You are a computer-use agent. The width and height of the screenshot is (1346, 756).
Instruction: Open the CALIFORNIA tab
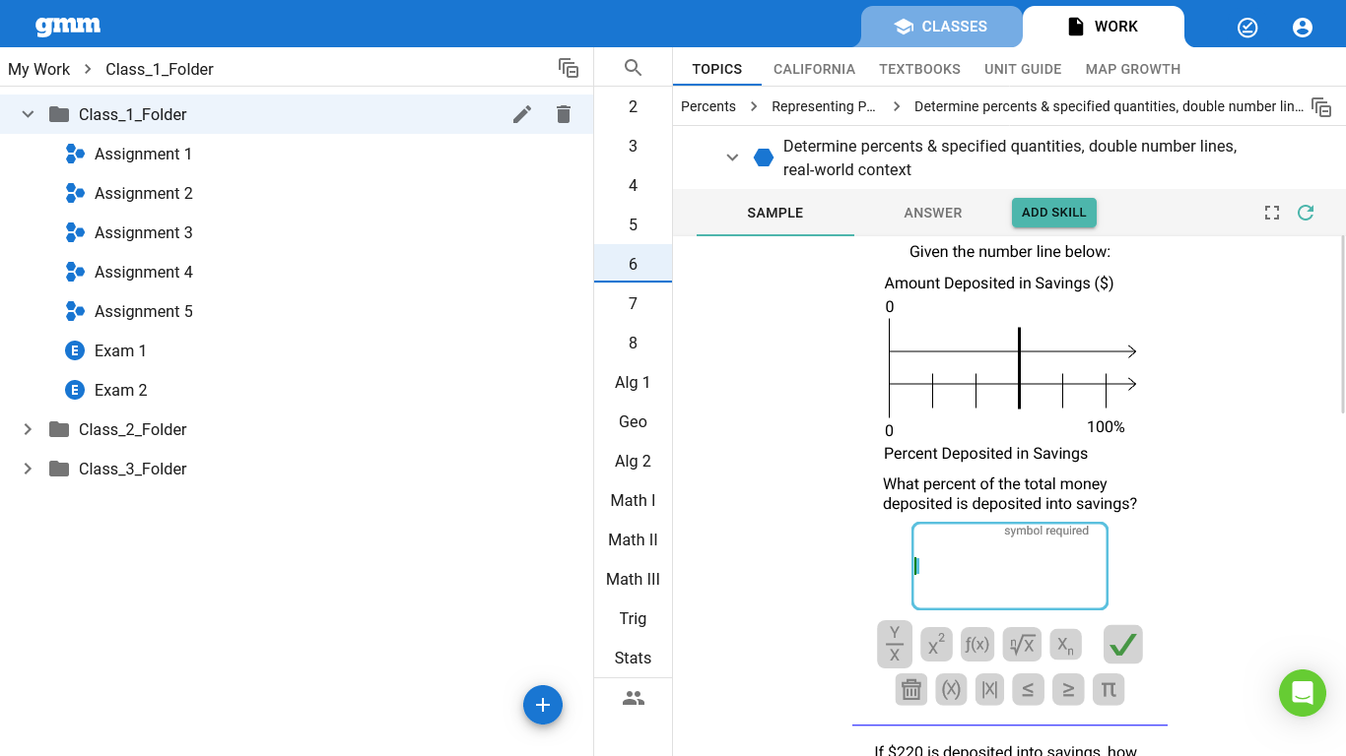(814, 69)
